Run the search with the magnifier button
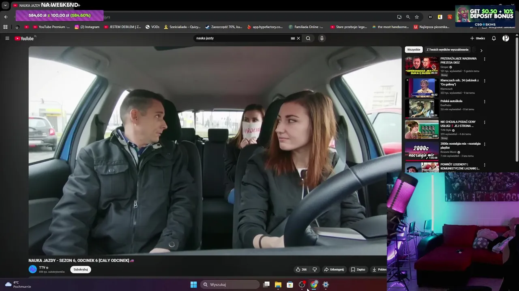 (x=308, y=38)
